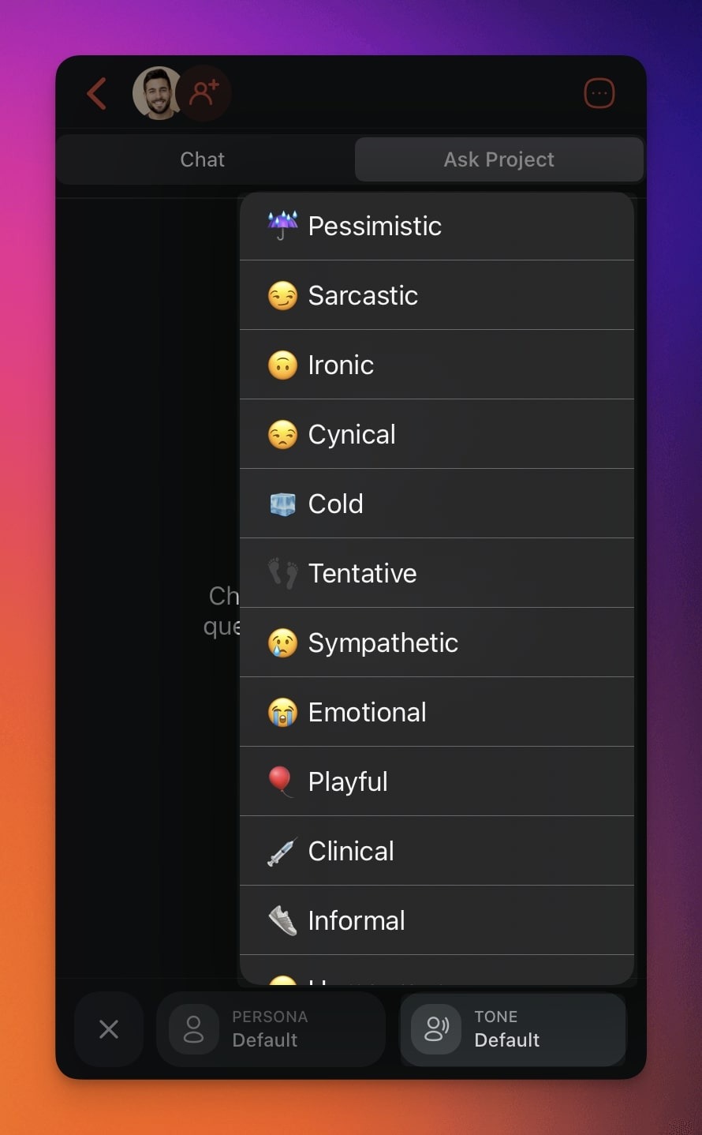Select the Pessimistic tone option
This screenshot has width=702, height=1135.
[x=436, y=226]
